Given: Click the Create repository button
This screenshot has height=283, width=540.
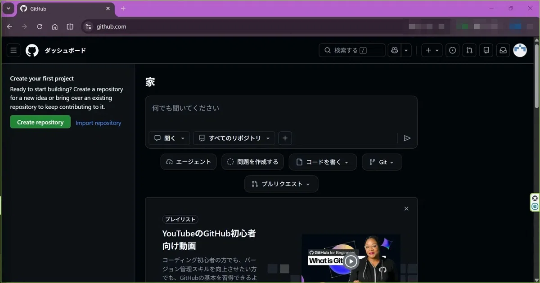Looking at the screenshot, I should pos(40,122).
